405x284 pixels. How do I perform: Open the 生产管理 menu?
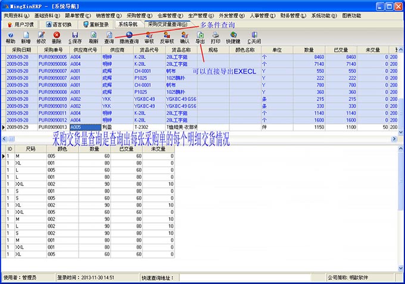pyautogui.click(x=201, y=15)
